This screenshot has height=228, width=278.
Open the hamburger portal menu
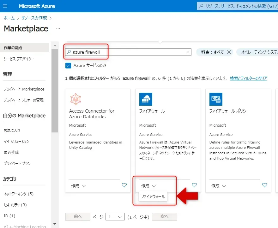tap(5, 6)
